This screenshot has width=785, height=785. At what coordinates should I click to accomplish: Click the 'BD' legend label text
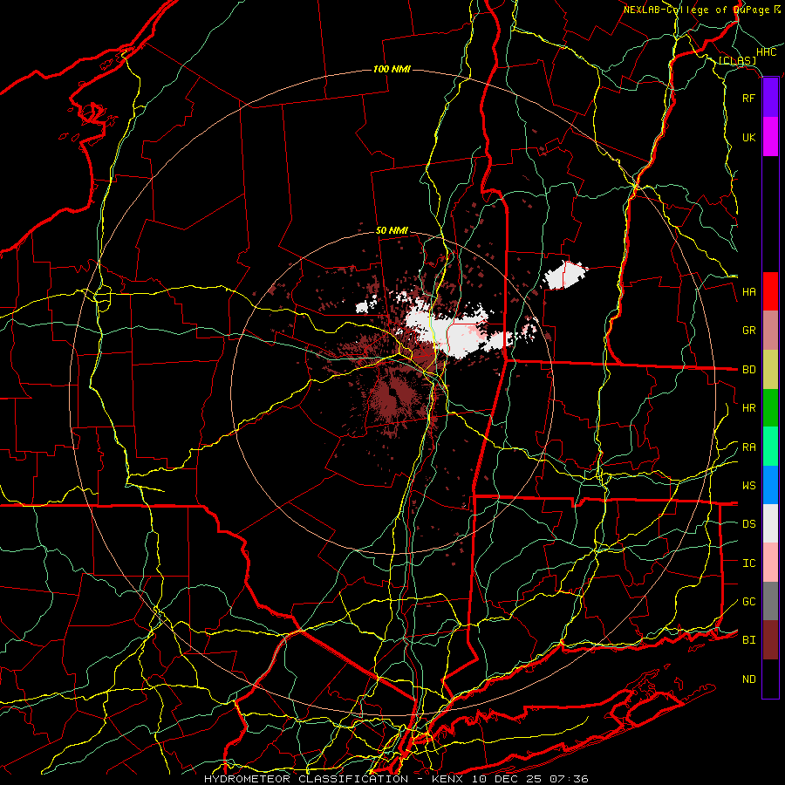pos(748,370)
